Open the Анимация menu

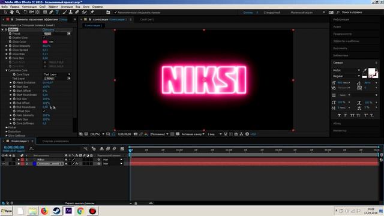(x=67, y=7)
